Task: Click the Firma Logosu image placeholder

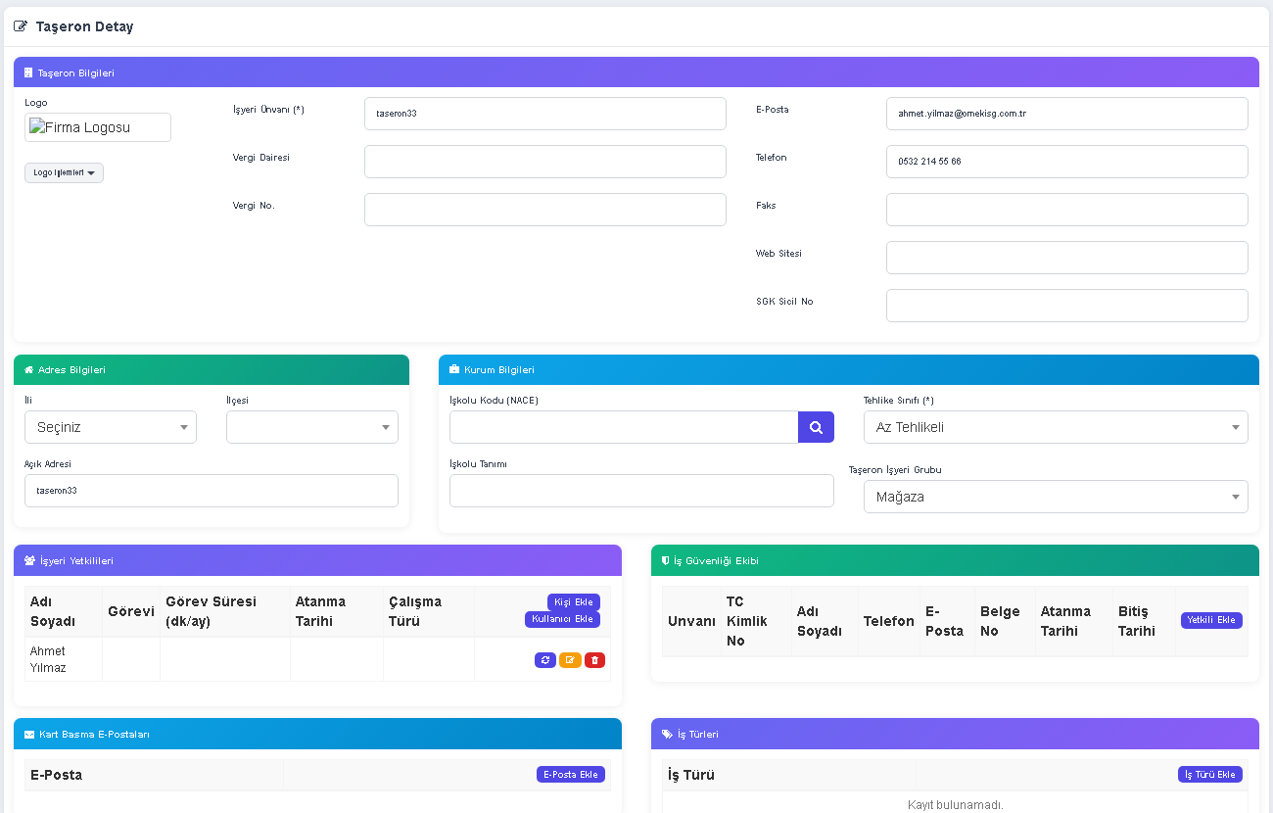Action: pyautogui.click(x=98, y=127)
